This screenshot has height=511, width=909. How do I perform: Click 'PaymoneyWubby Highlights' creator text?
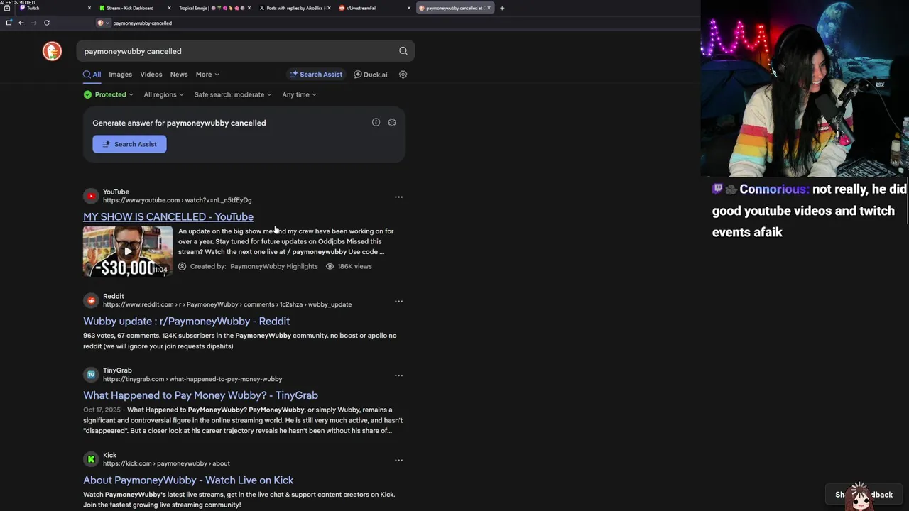274,266
